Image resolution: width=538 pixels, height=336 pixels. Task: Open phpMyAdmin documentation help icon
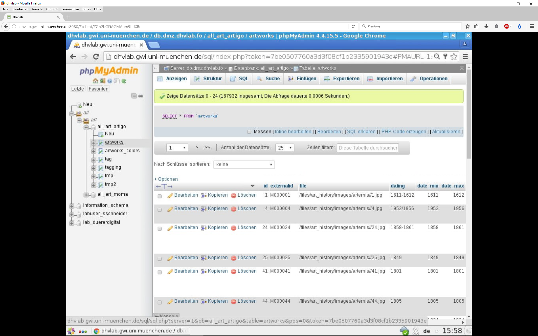tap(110, 81)
